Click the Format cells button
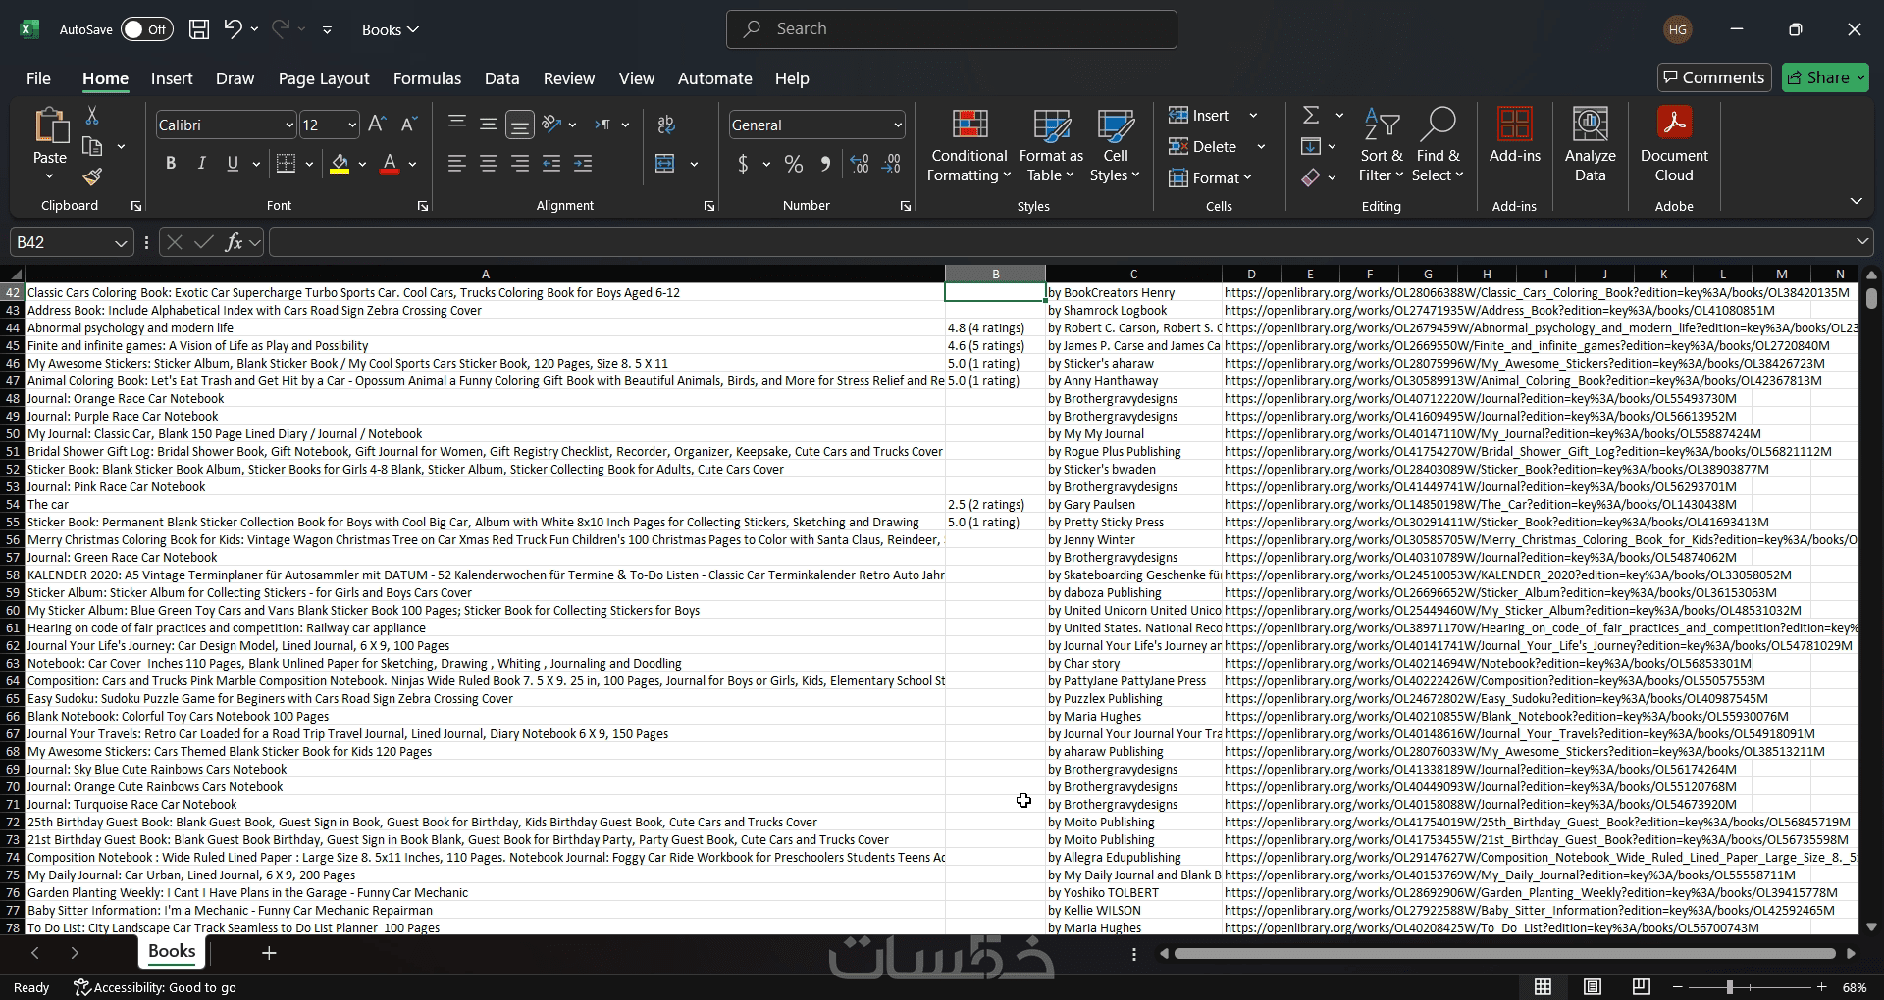1884x1000 pixels. click(x=1210, y=177)
